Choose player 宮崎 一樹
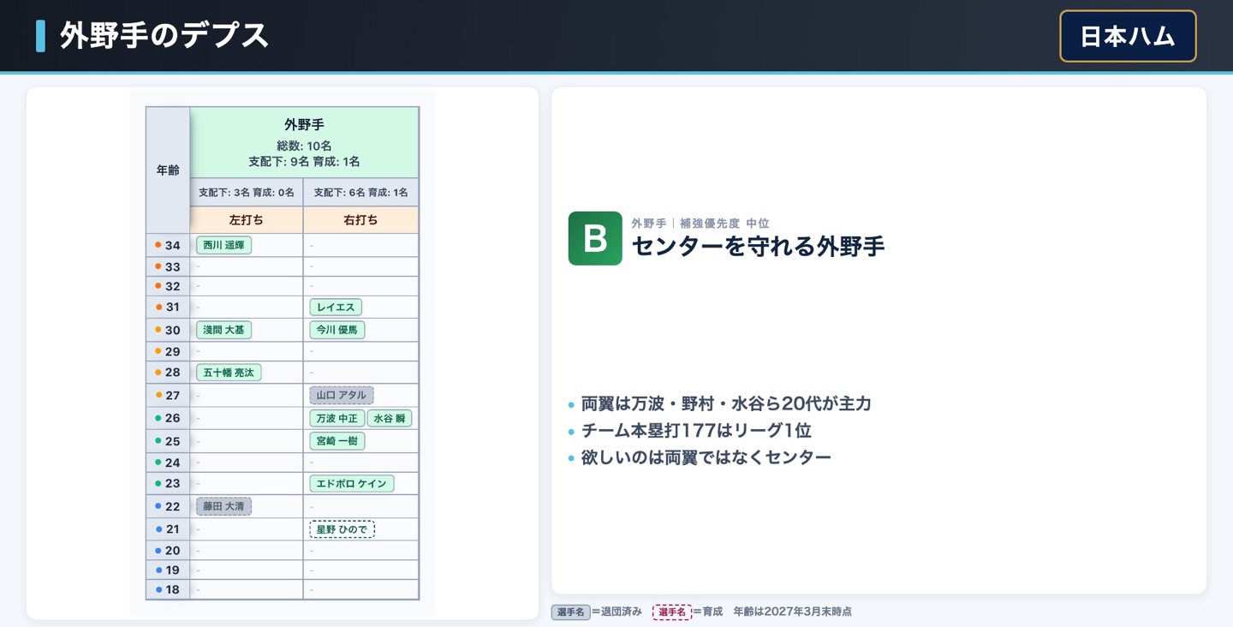Viewport: 1233px width, 627px height. 337,441
